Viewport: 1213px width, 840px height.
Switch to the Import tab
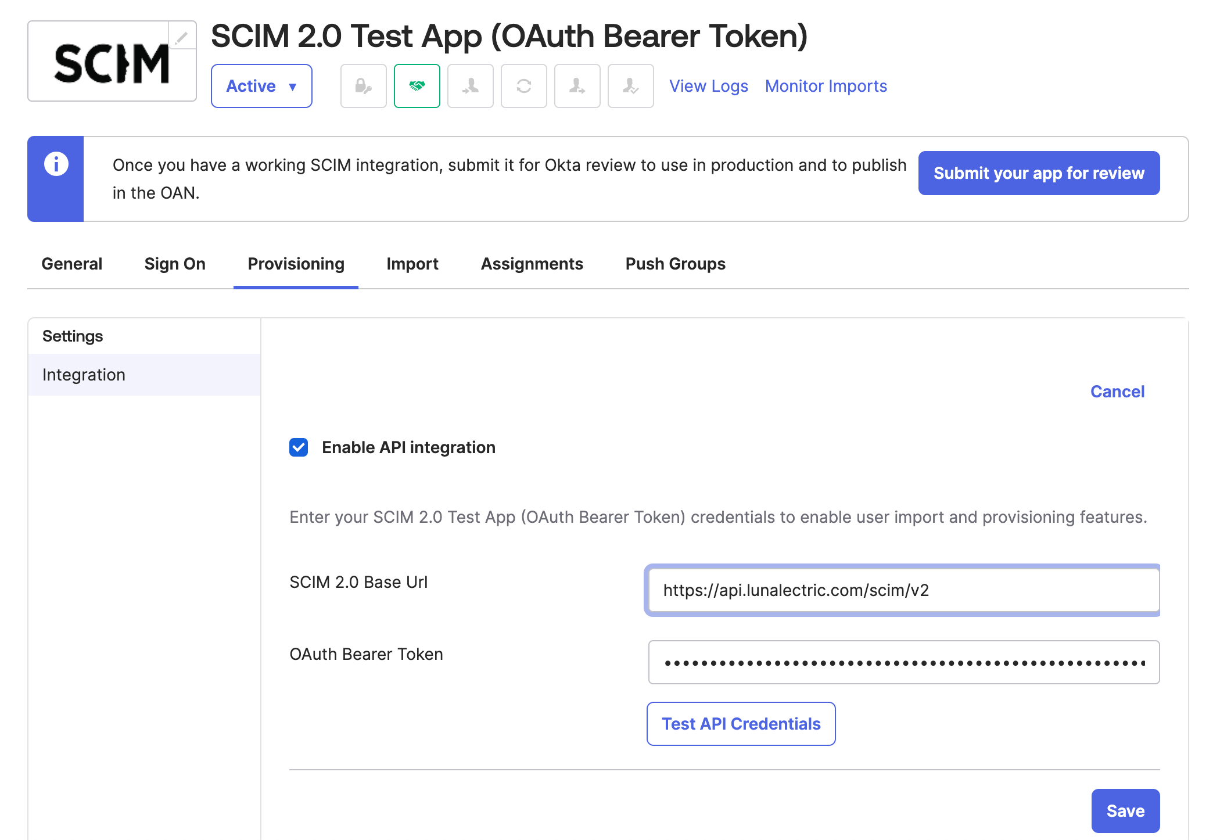tap(412, 264)
